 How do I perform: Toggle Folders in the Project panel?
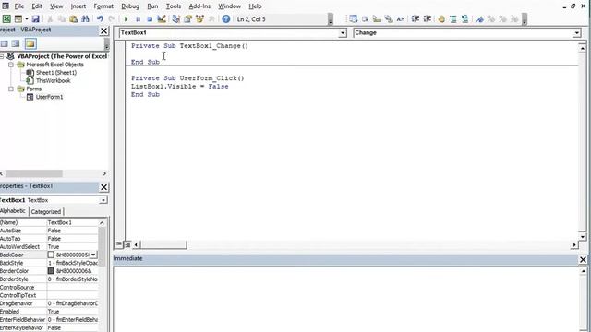click(x=30, y=43)
